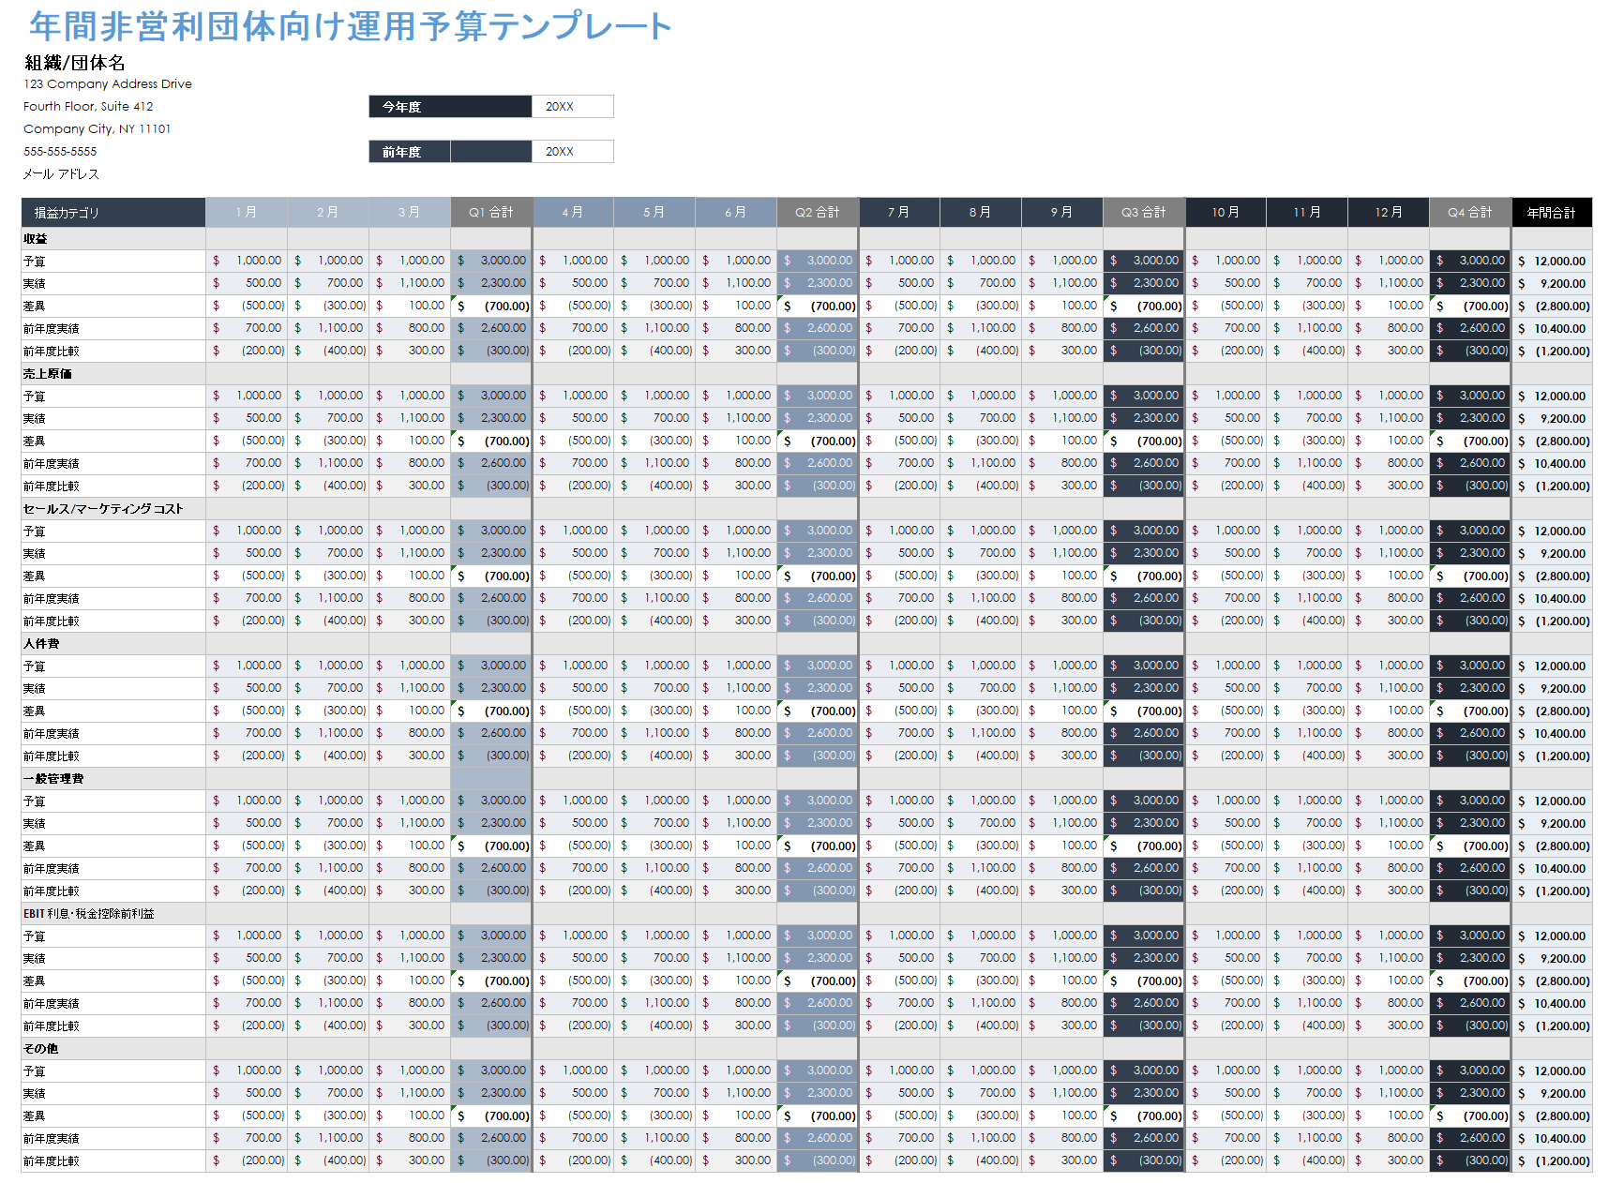Viewport: 1609px width, 1183px height.
Task: Select 収益 予算 年間合計 cell 12,000.00
Action: pos(1552,262)
